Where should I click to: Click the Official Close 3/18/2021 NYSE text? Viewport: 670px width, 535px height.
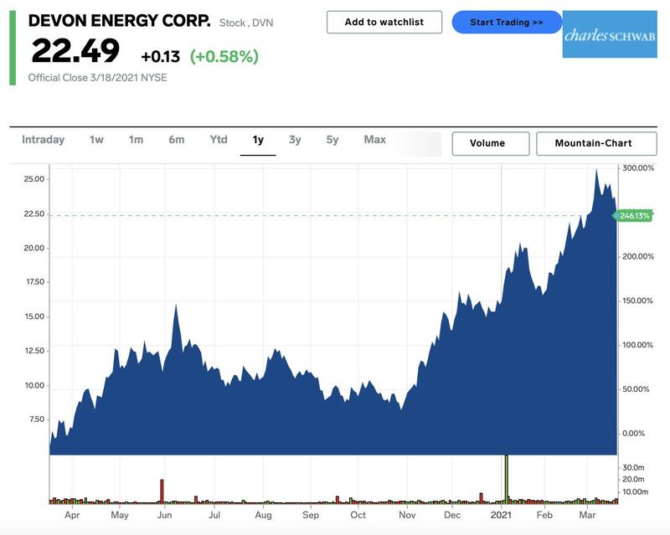click(97, 78)
